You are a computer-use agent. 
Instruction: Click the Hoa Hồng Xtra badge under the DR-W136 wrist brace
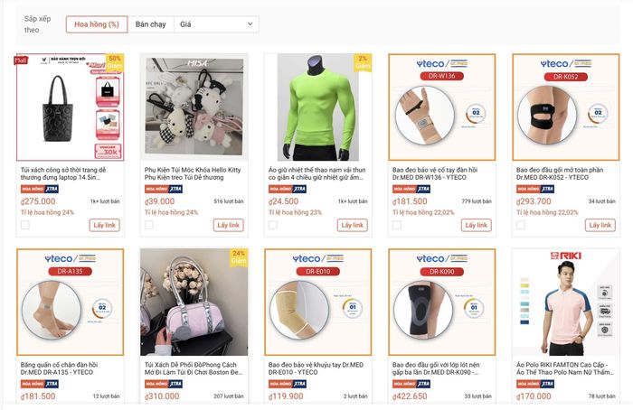[x=411, y=189]
